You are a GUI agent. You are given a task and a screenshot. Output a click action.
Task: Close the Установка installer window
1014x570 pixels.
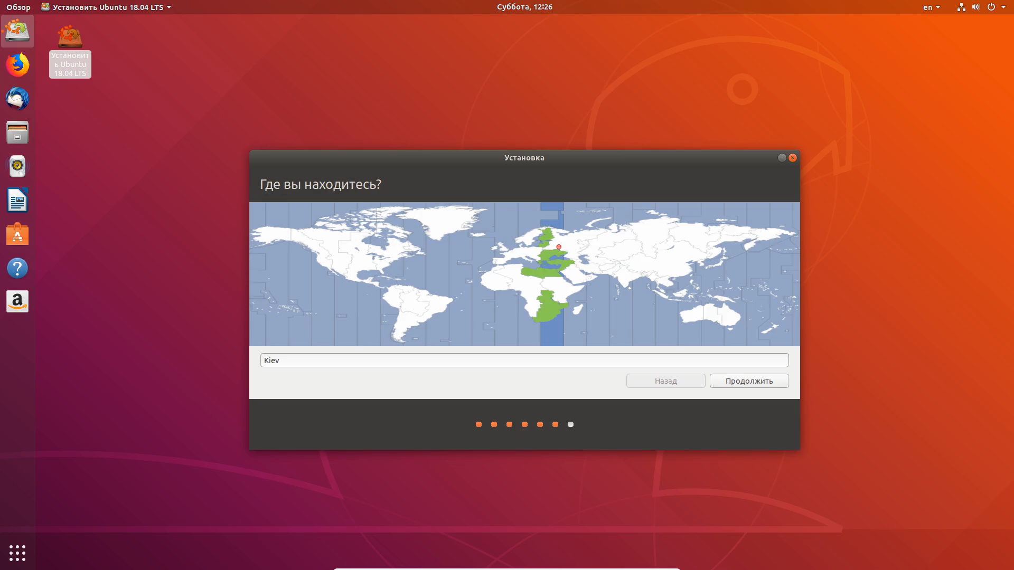click(x=793, y=158)
